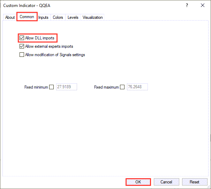Open the help question mark icon
The image size is (211, 189).
coord(187,5)
